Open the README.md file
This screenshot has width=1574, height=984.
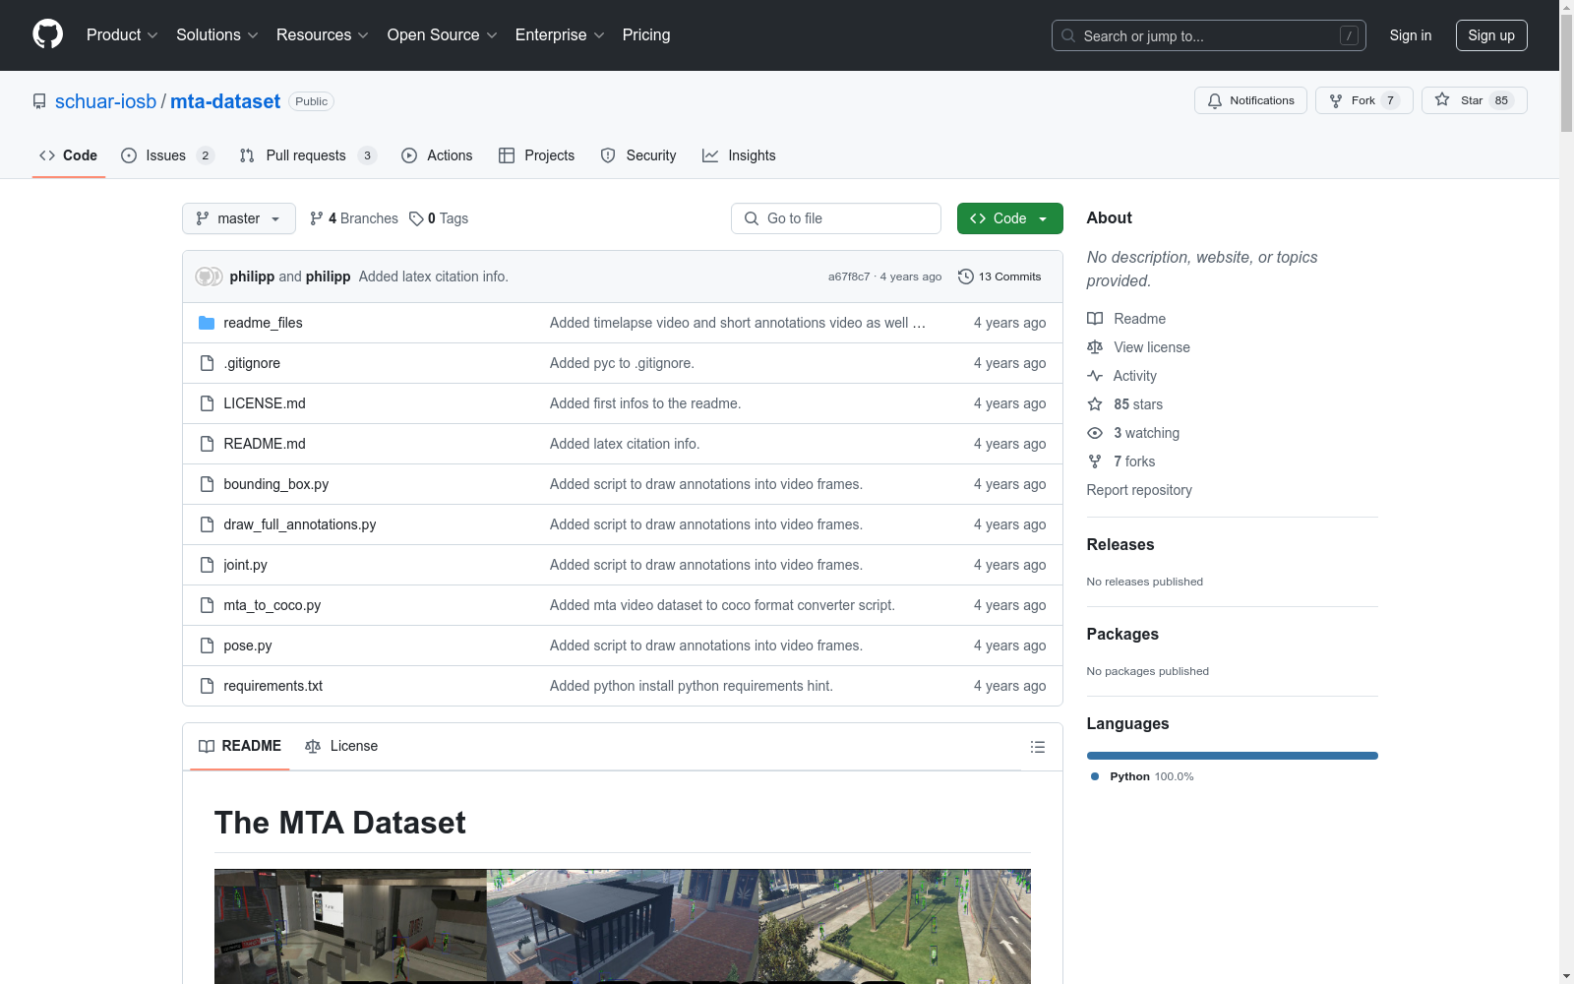click(265, 444)
